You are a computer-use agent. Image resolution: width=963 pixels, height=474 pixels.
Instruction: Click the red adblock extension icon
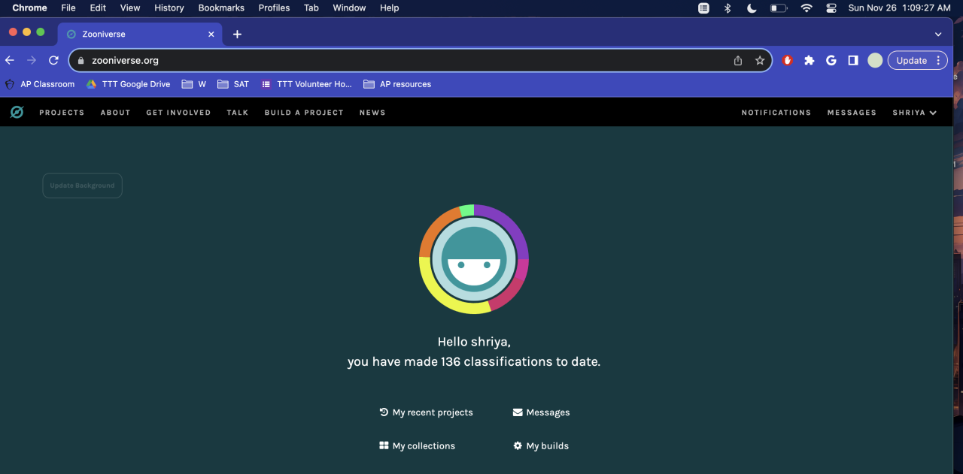tap(788, 60)
